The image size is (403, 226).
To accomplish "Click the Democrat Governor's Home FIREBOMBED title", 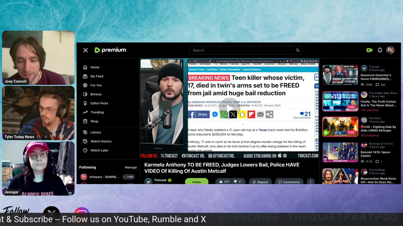I will (x=376, y=77).
